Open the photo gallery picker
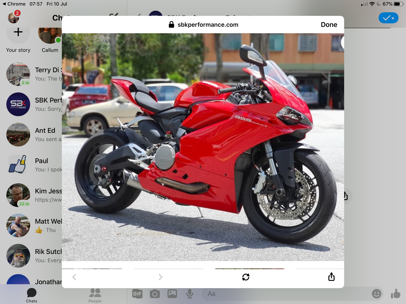Viewport: 406px width, 304px height. [x=172, y=294]
